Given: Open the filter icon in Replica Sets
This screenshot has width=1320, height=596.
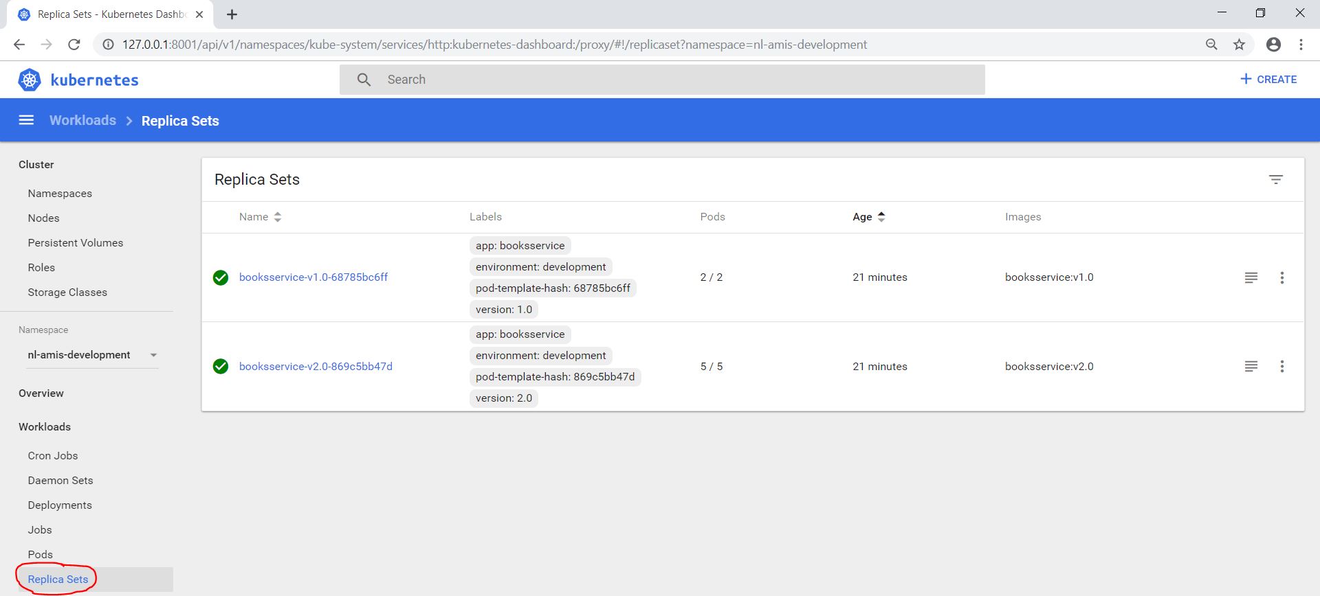Looking at the screenshot, I should (1275, 180).
